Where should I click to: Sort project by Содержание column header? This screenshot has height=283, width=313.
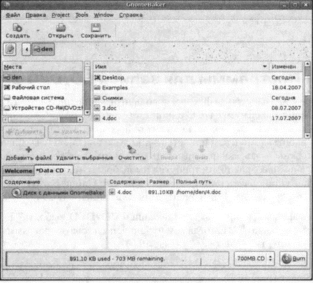tap(128, 182)
